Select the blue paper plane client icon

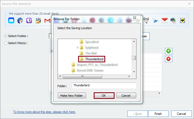(x=155, y=20)
